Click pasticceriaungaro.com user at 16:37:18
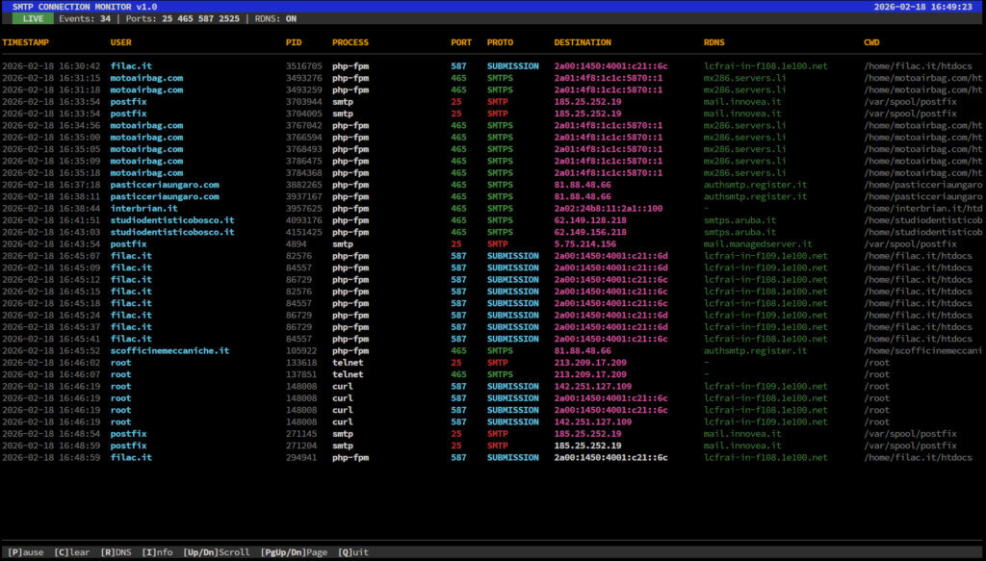 pyautogui.click(x=165, y=185)
